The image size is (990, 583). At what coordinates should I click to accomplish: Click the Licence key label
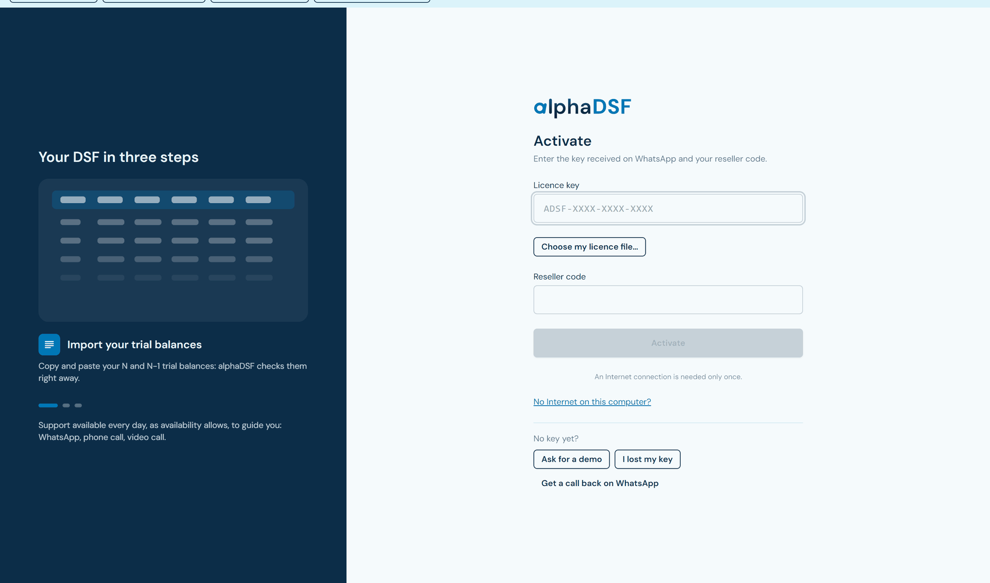pyautogui.click(x=556, y=185)
